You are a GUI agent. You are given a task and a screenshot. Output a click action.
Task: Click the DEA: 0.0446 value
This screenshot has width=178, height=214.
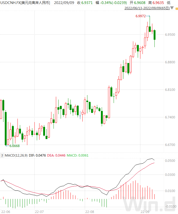click(x=56, y=155)
